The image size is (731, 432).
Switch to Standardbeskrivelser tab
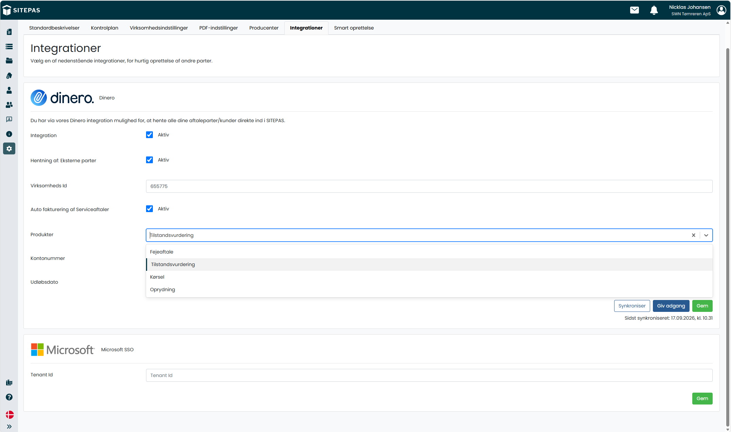click(54, 28)
